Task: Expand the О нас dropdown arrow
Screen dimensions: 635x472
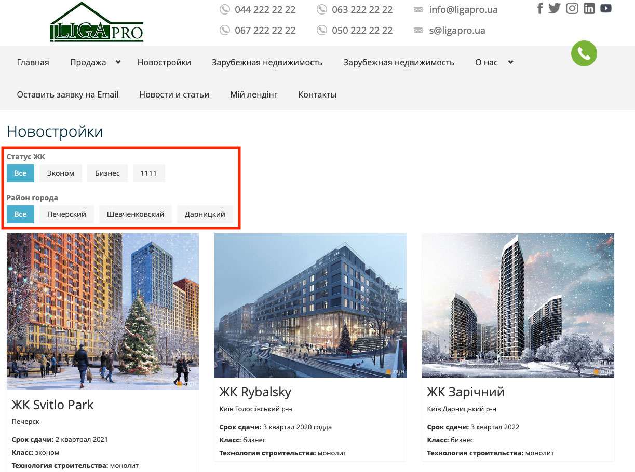Action: coord(510,62)
